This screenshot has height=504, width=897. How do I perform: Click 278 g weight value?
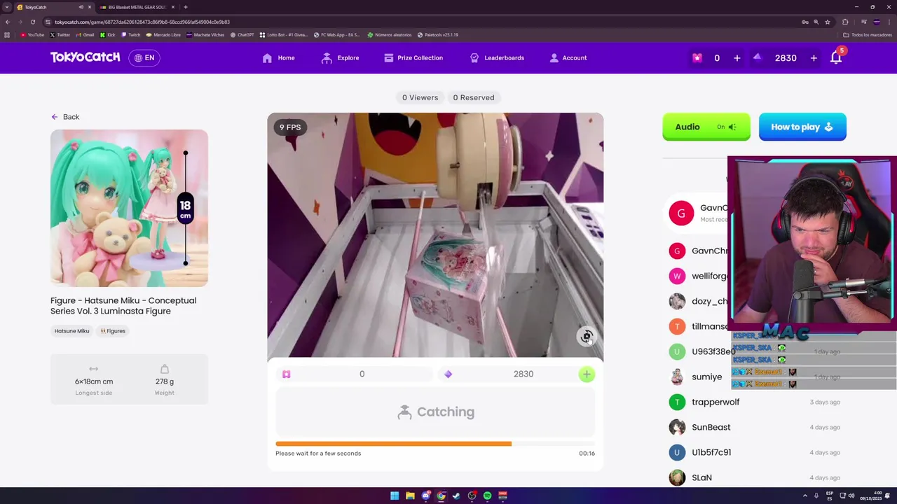coord(165,381)
